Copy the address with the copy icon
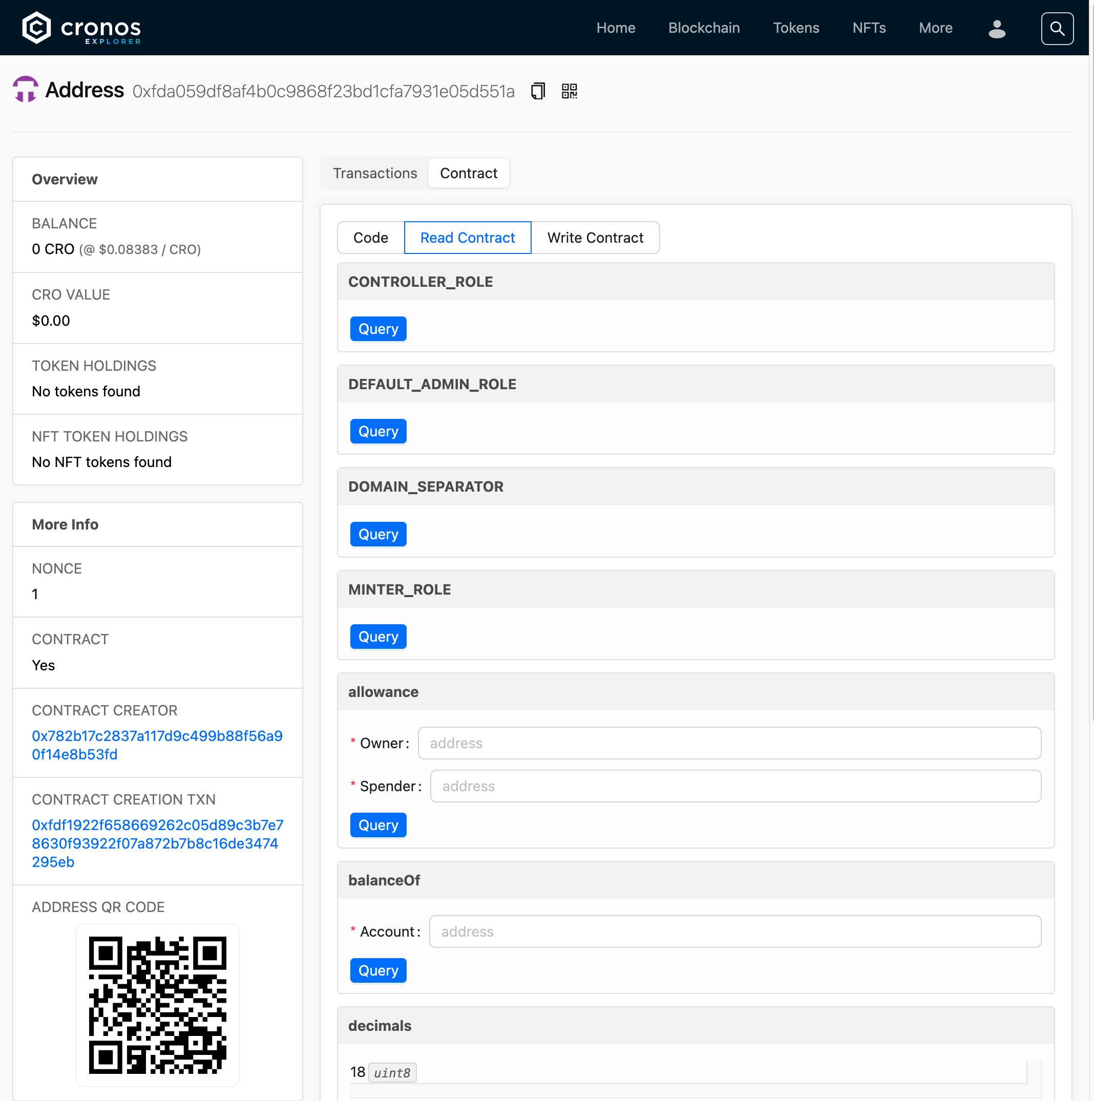The height and width of the screenshot is (1101, 1094). click(538, 91)
